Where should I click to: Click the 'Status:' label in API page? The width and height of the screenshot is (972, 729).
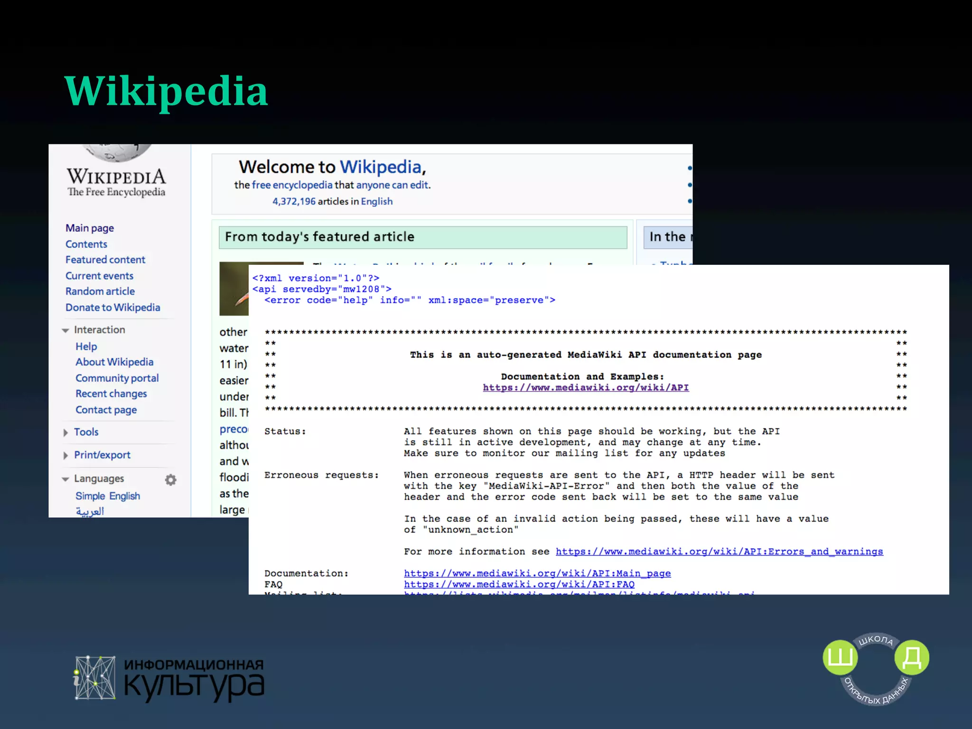click(x=285, y=431)
